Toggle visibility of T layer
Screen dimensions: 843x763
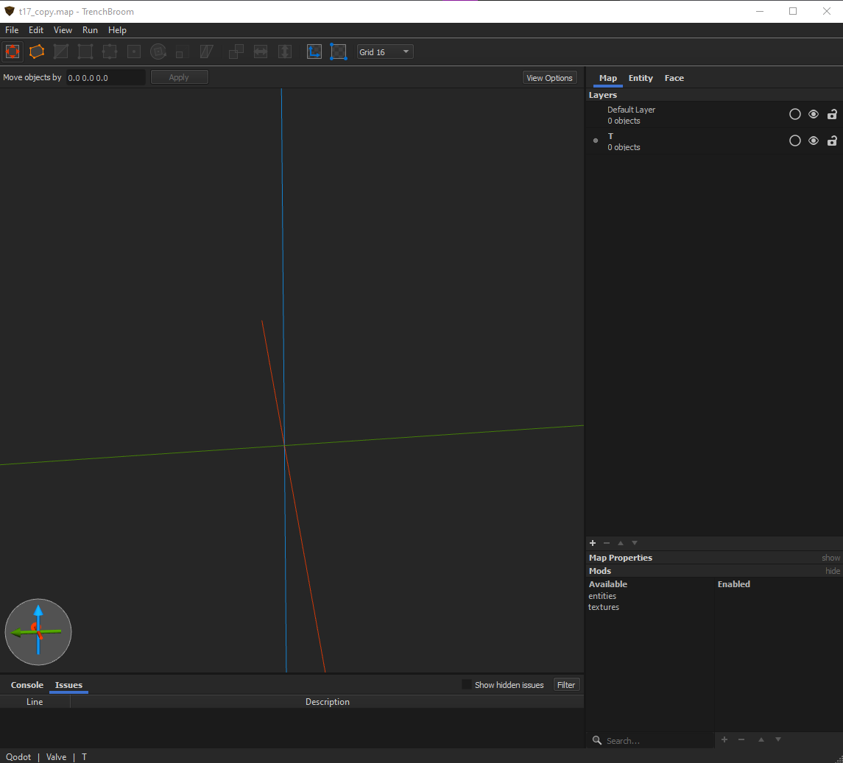[814, 141]
